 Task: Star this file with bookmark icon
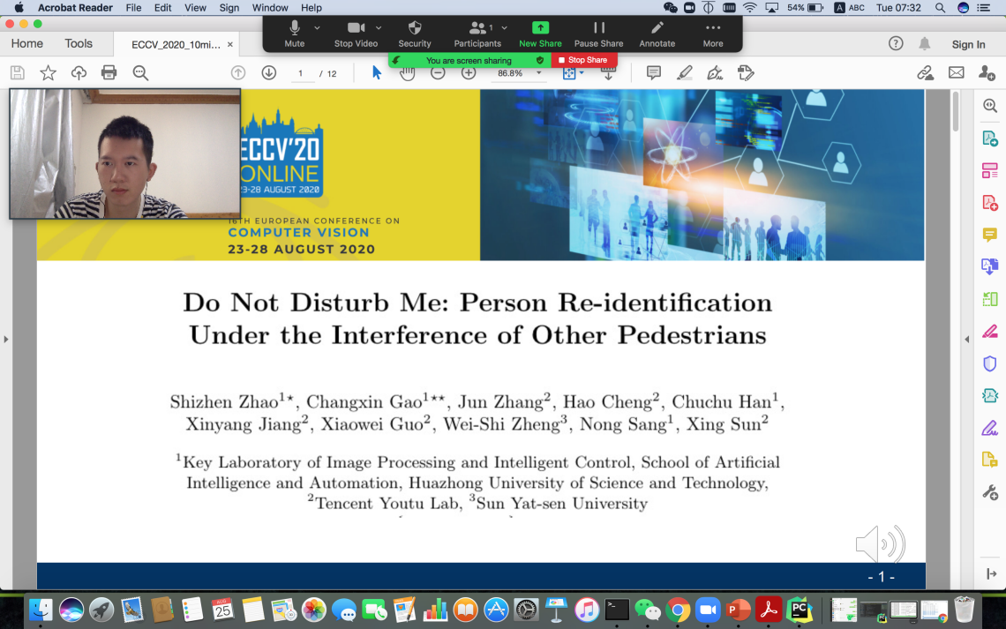pyautogui.click(x=48, y=73)
